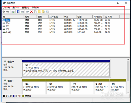
Task: Select the (F:) volume in the list
Action: 7,29
